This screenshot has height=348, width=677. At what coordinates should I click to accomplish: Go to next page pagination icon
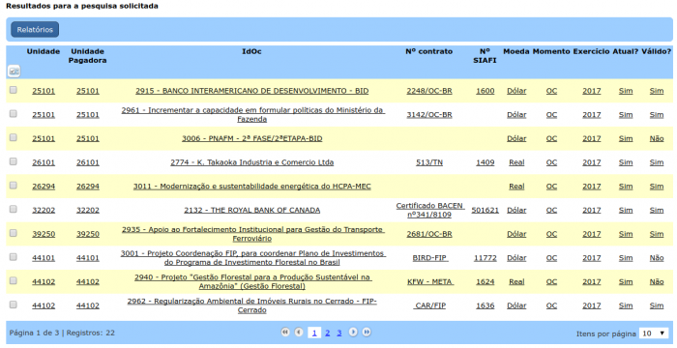click(x=353, y=332)
